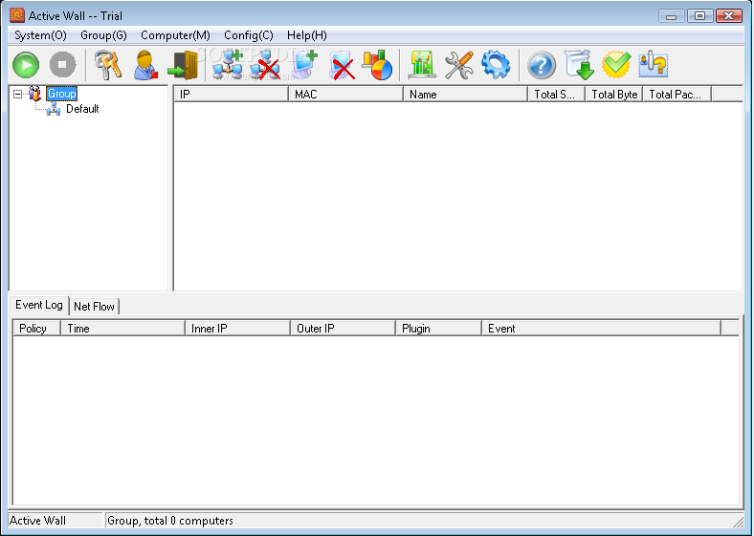Screen dimensions: 754x536
Task: Close the Active Wall window
Action: pos(729,16)
